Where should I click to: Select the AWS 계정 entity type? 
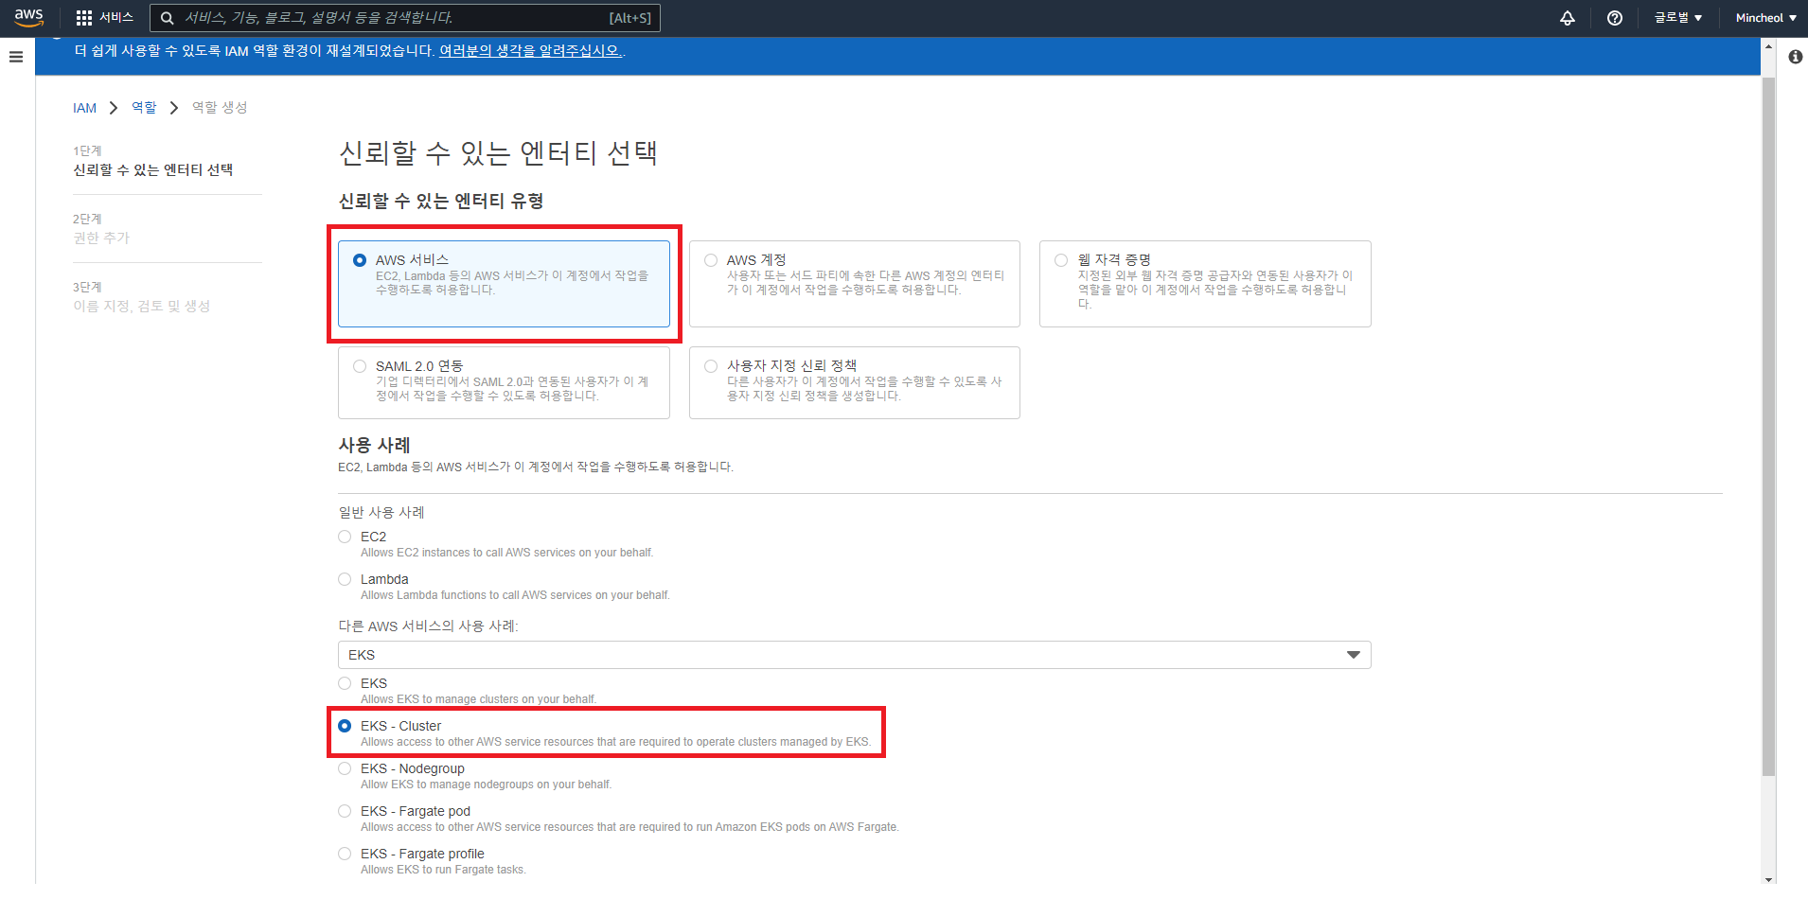855,283
